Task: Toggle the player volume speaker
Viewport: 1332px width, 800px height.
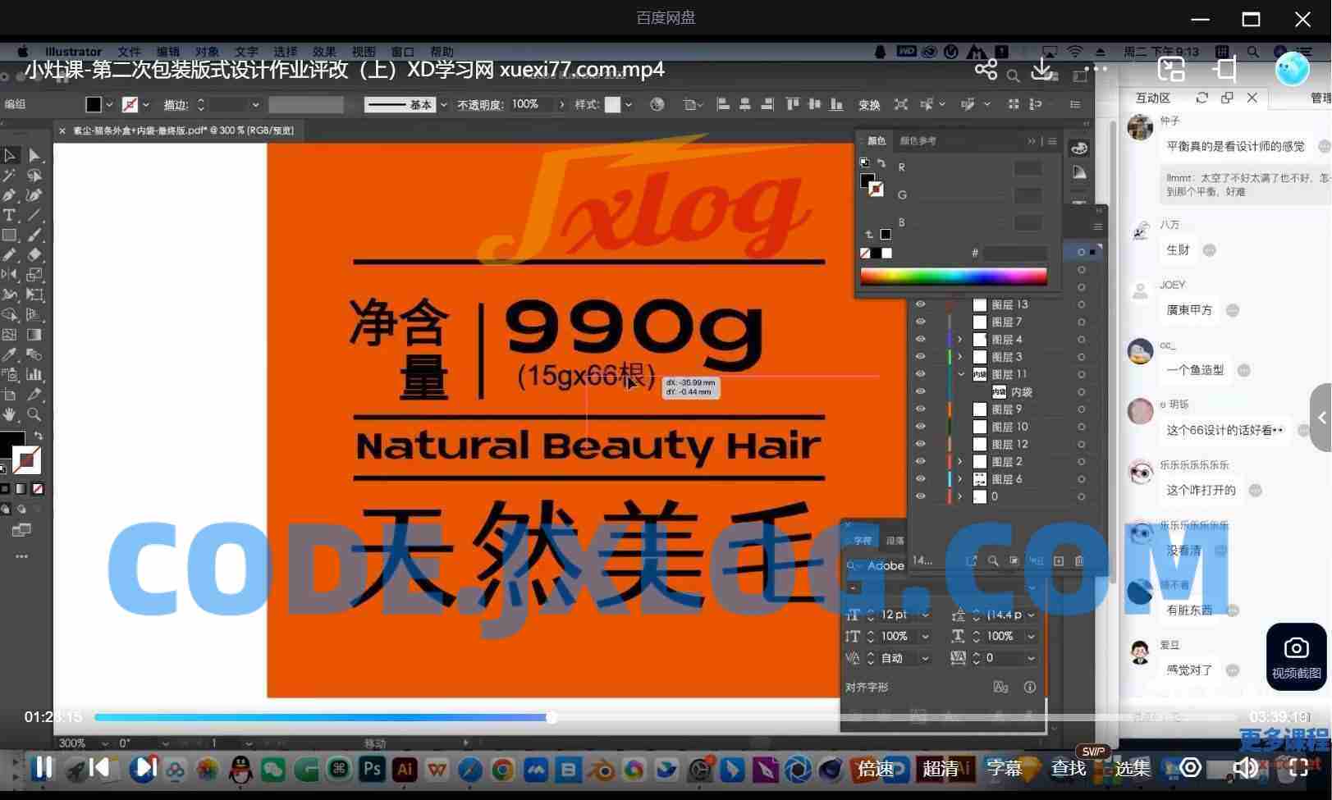Action: [1245, 768]
